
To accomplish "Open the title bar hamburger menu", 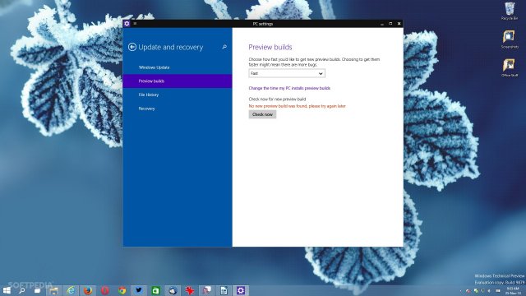I will tap(135, 24).
